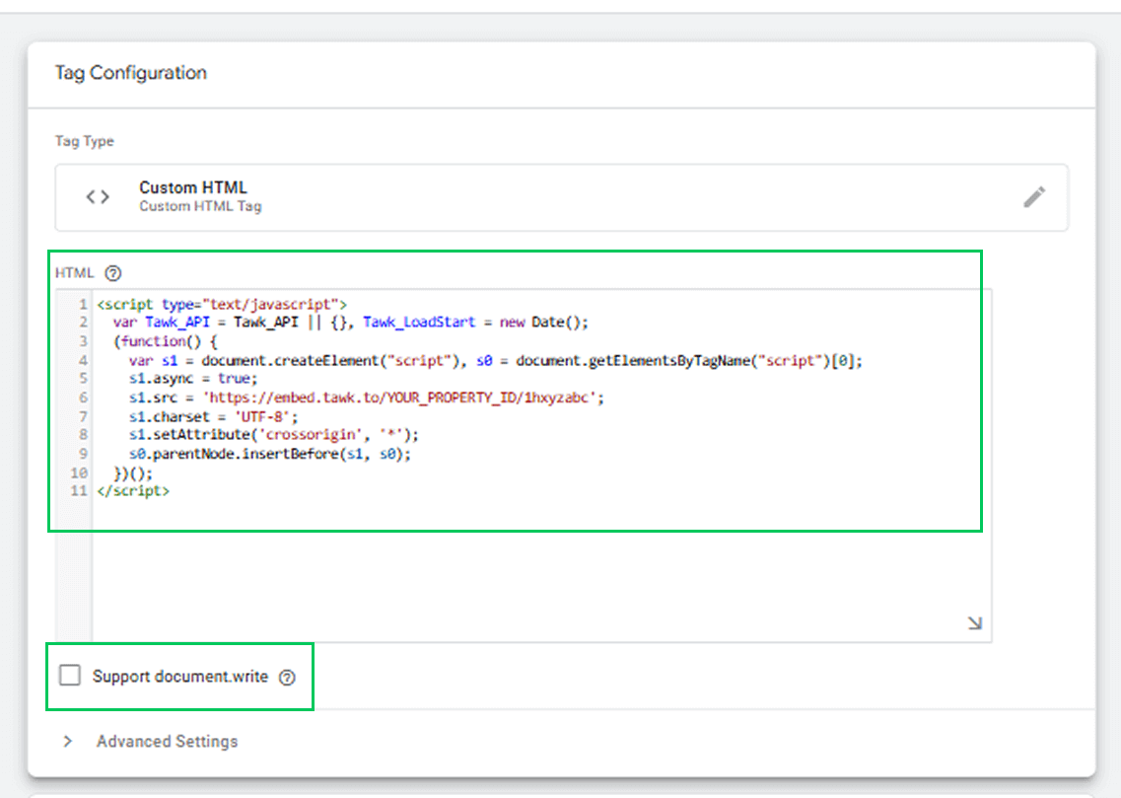Click code line with s1.async = true

pos(193,378)
